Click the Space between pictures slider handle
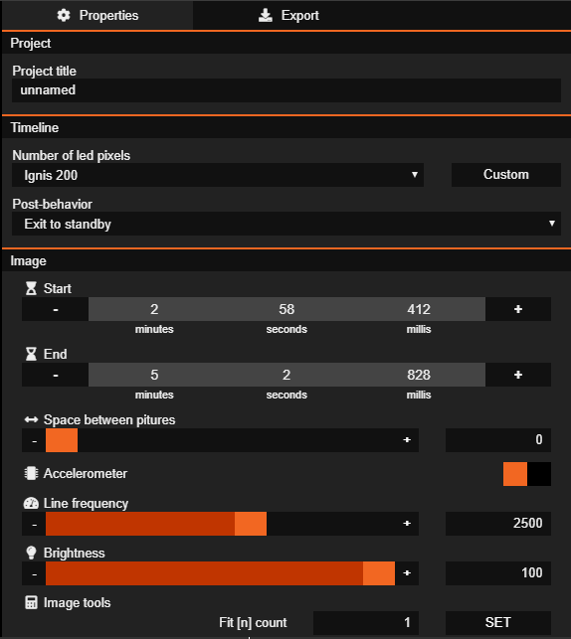 [62, 440]
